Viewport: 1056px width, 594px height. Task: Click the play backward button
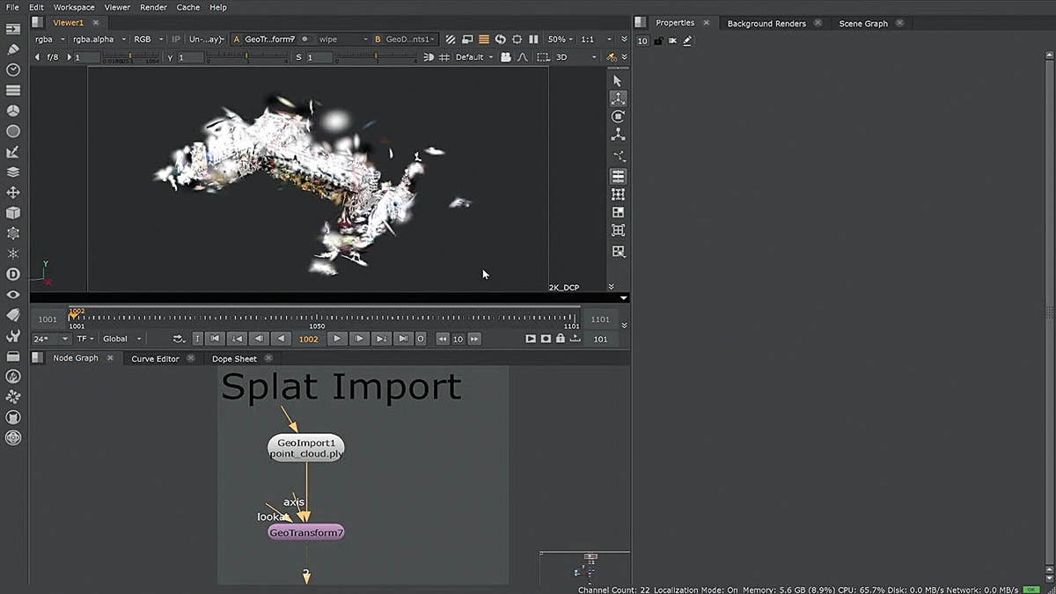coord(280,339)
